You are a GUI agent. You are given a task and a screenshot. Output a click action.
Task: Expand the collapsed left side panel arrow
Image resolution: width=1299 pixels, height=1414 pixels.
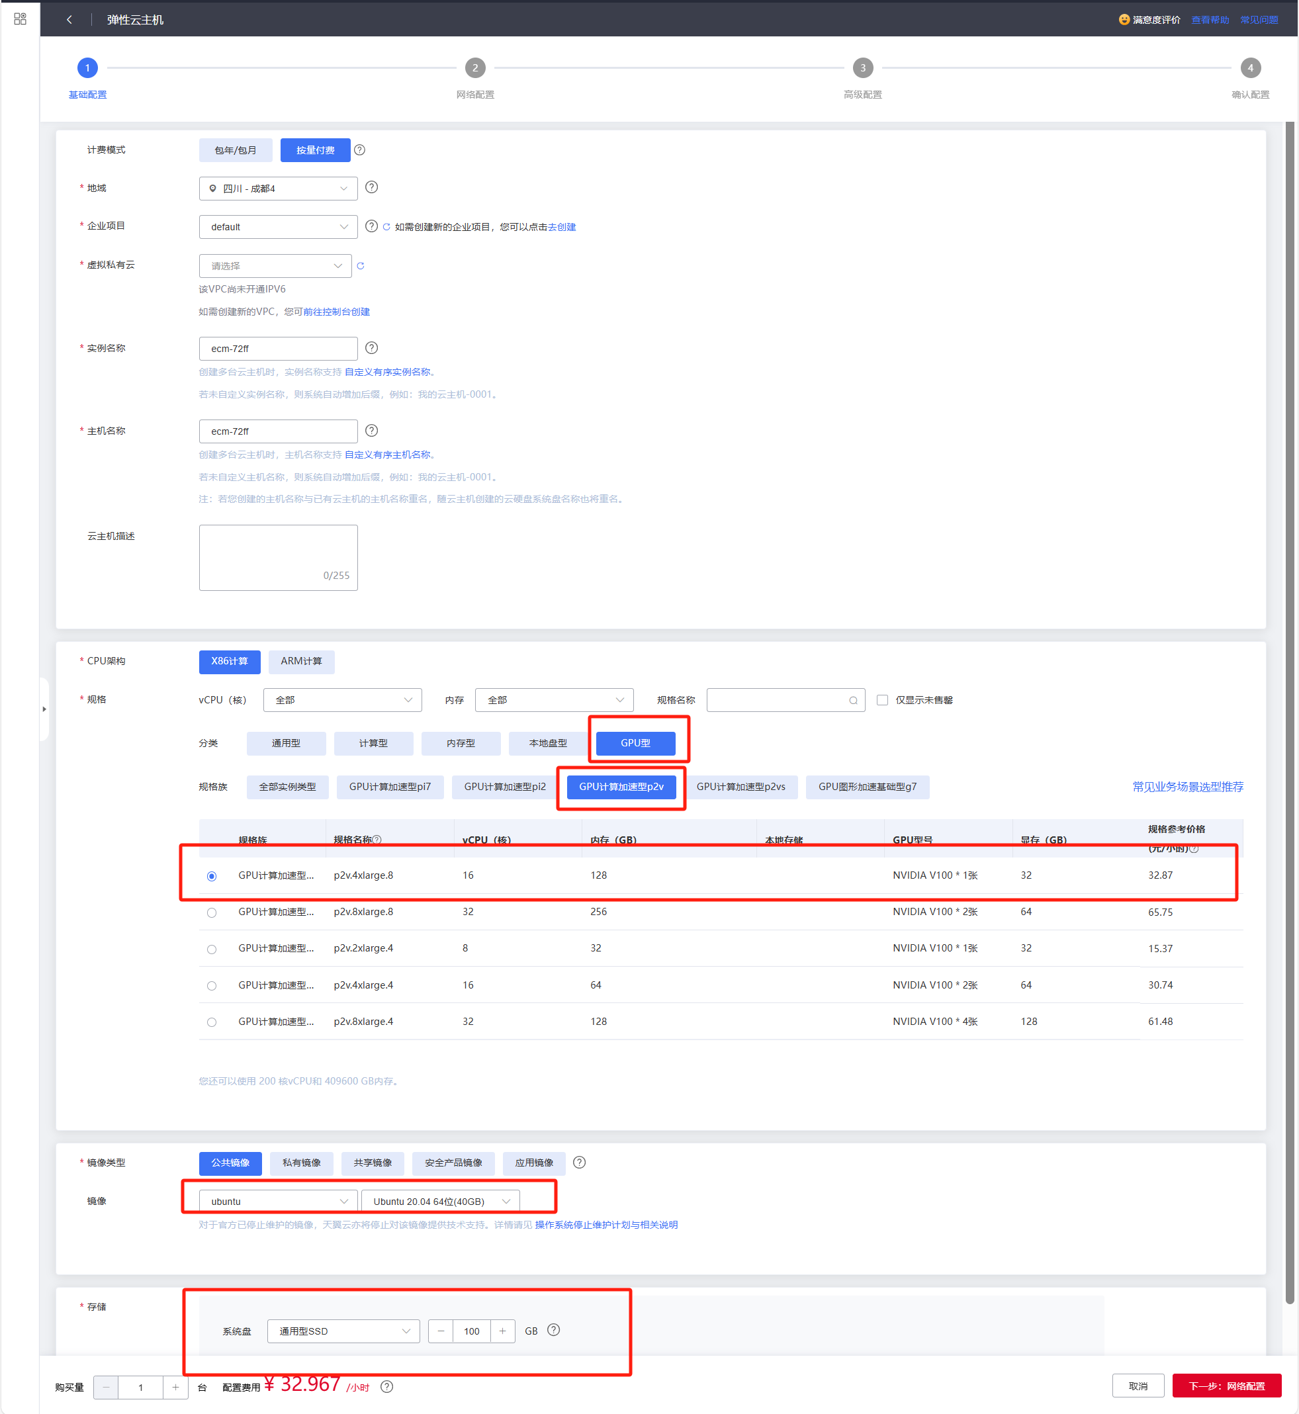(44, 709)
